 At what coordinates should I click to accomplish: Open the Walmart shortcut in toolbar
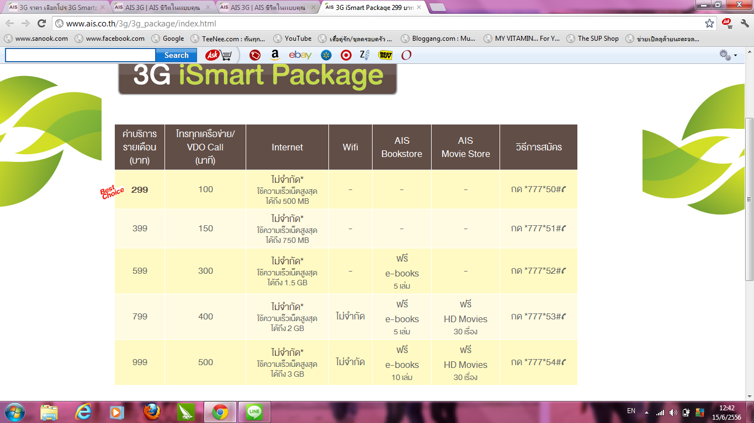click(326, 55)
